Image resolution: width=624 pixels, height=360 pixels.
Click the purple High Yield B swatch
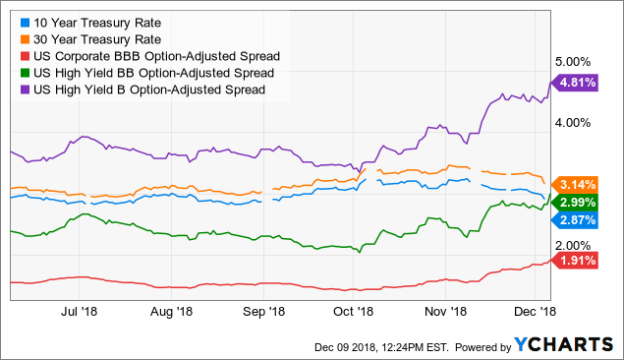point(26,90)
